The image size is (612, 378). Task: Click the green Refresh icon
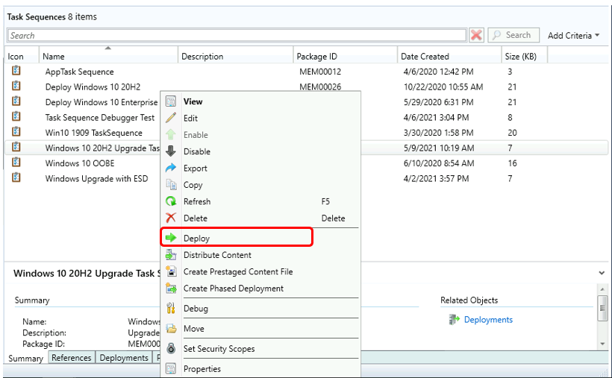[171, 201]
